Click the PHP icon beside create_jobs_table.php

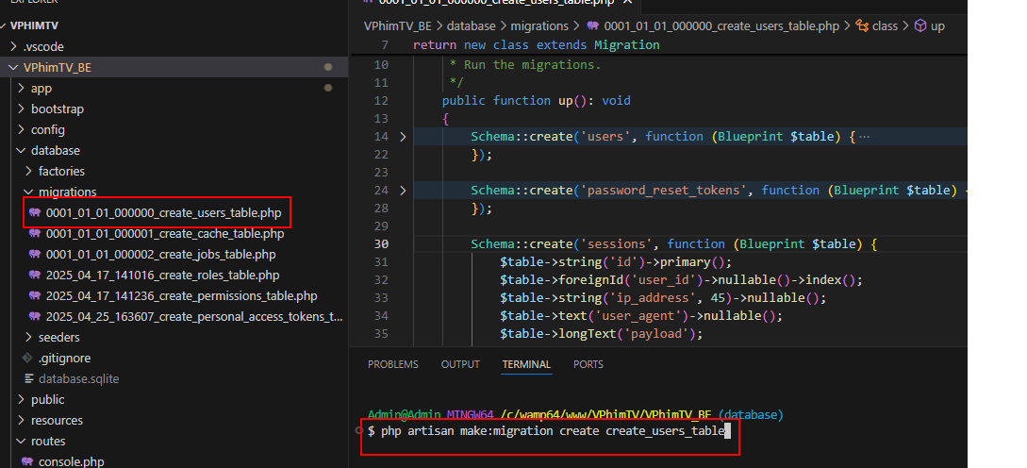coord(35,255)
